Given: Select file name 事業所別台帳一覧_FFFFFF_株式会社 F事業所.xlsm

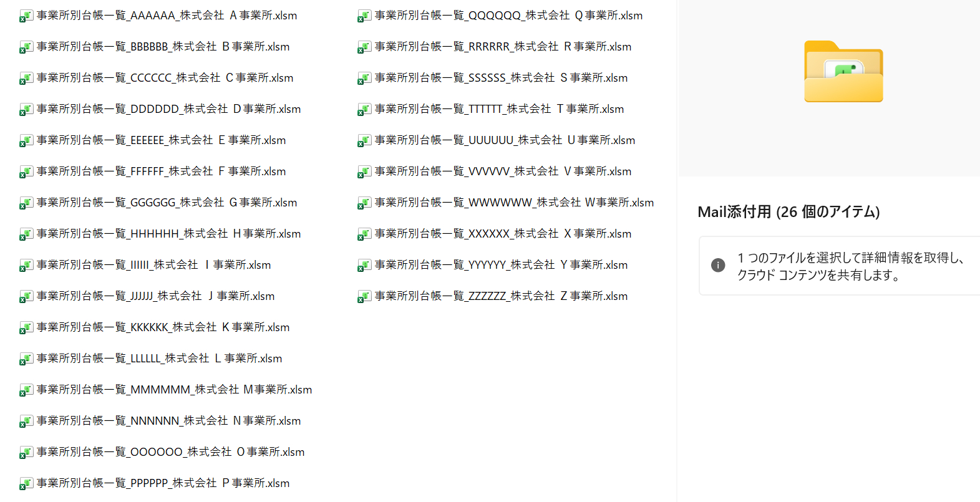Looking at the screenshot, I should [x=161, y=171].
